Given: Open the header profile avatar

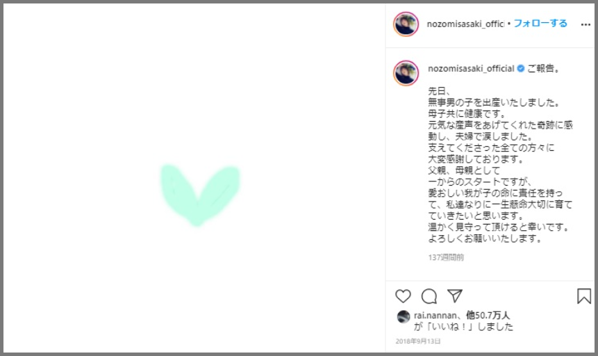Looking at the screenshot, I should [406, 24].
